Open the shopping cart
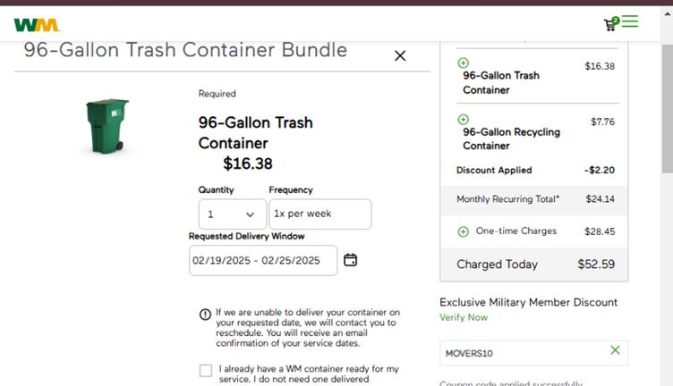Image resolution: width=673 pixels, height=386 pixels. (x=610, y=24)
